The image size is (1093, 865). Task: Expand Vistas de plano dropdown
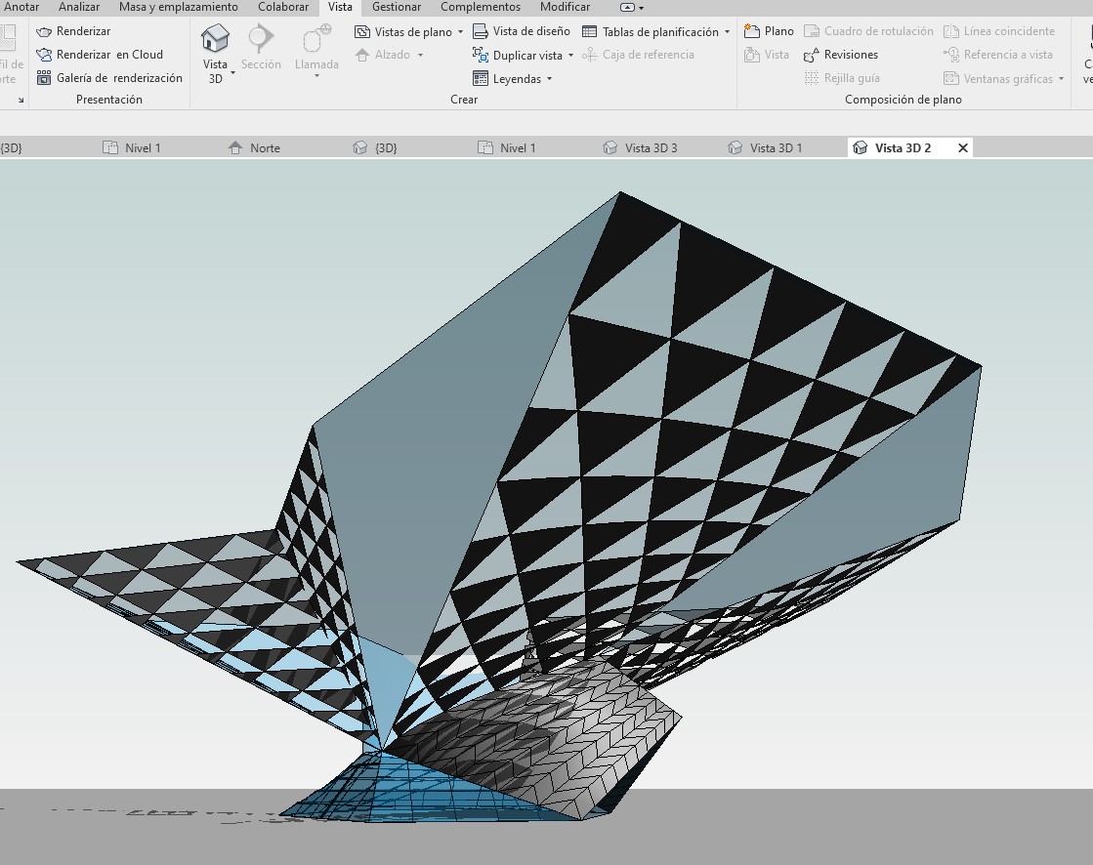click(460, 32)
